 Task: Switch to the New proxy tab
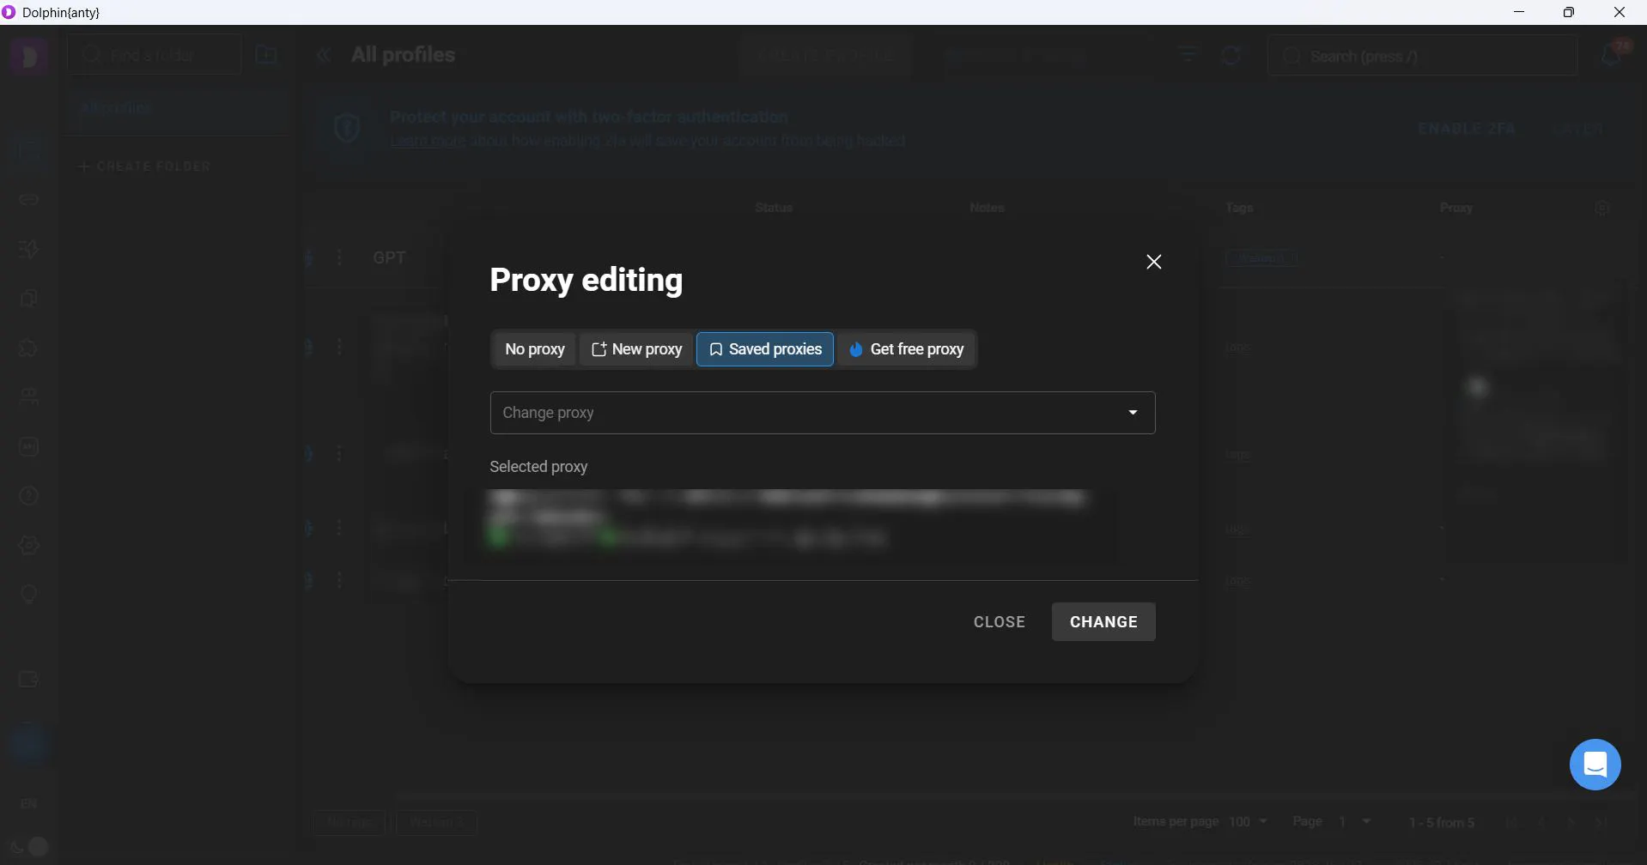coord(636,349)
